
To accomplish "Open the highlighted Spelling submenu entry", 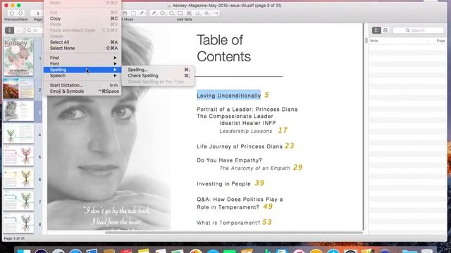I will 82,70.
